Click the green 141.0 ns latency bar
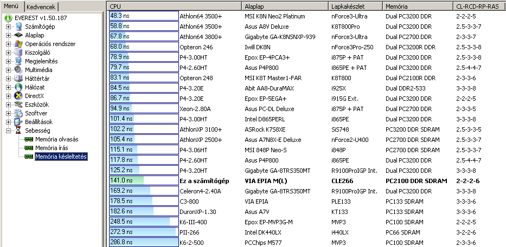The height and width of the screenshot is (247, 506). pos(144,181)
